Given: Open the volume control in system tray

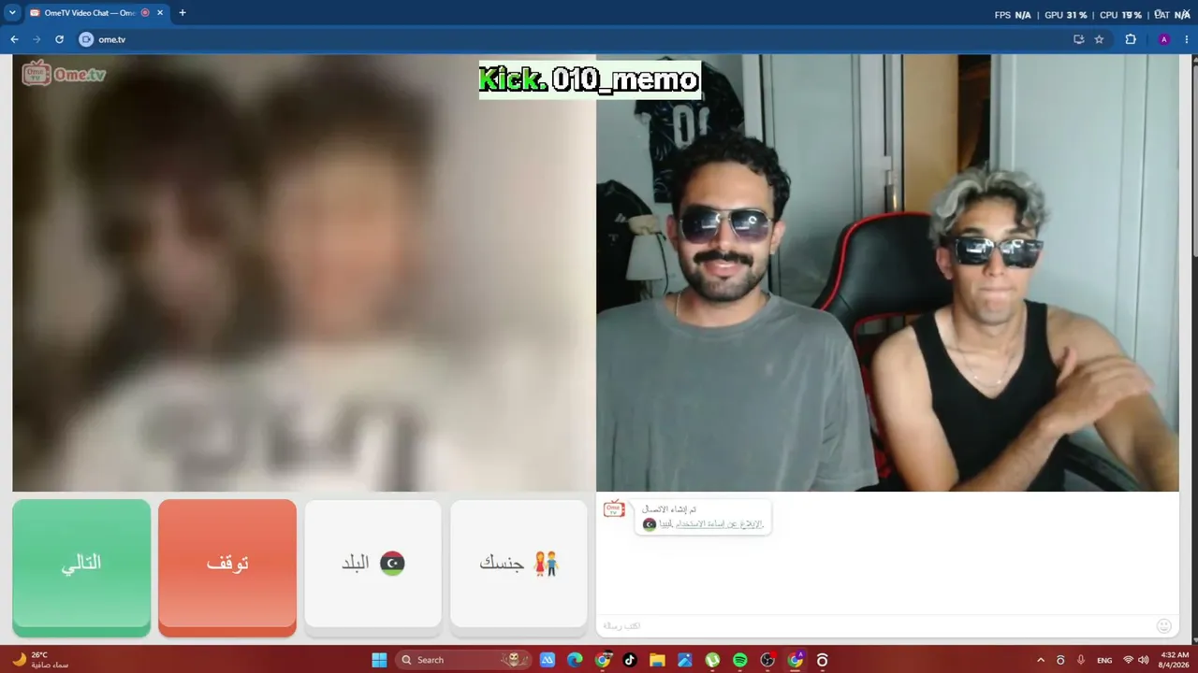Looking at the screenshot, I should click(1143, 660).
